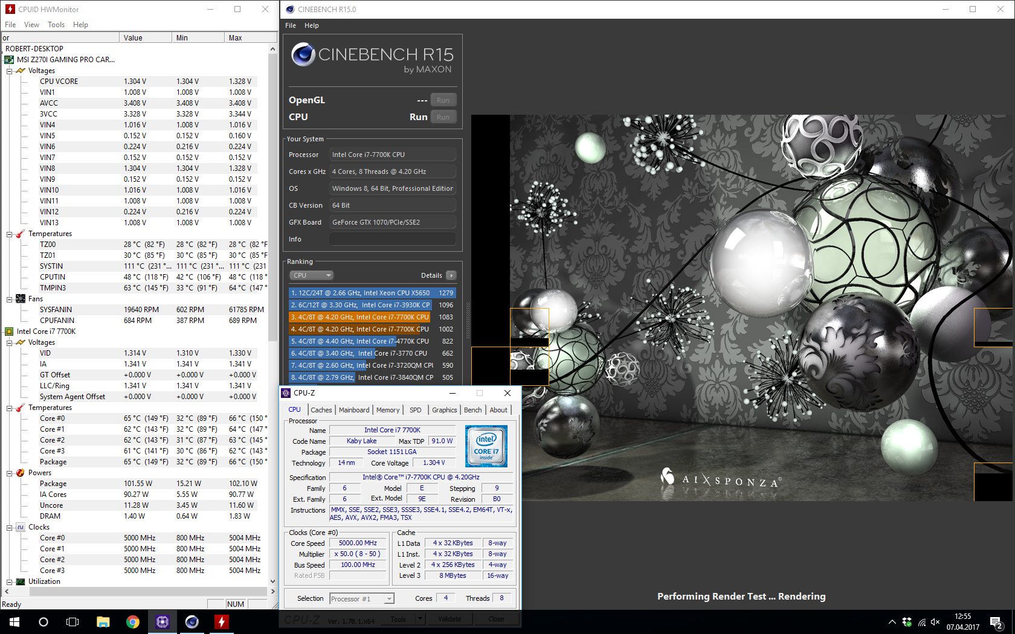This screenshot has width=1015, height=634.
Task: Collapse the Clocks tree node
Action: tap(10, 528)
